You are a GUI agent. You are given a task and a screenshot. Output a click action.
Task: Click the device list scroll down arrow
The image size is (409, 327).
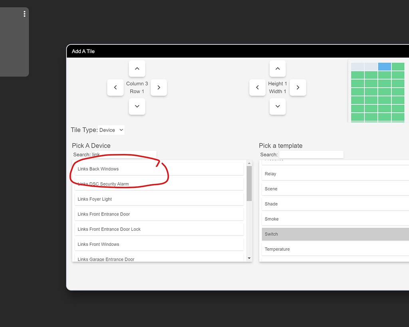(x=249, y=258)
